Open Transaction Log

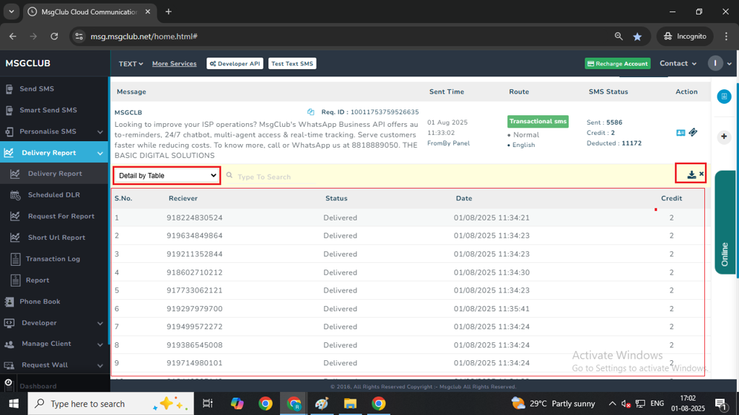click(x=53, y=259)
